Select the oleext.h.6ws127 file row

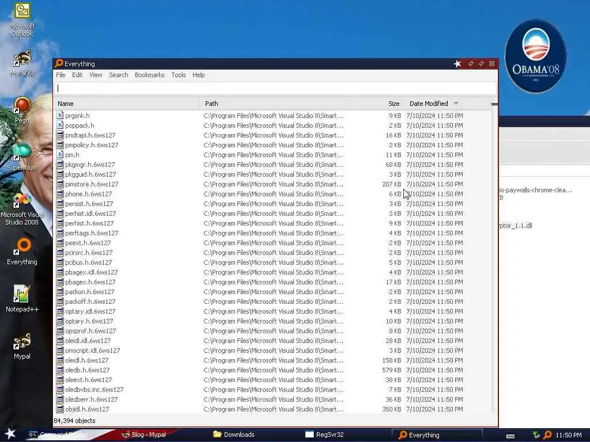[x=273, y=380]
